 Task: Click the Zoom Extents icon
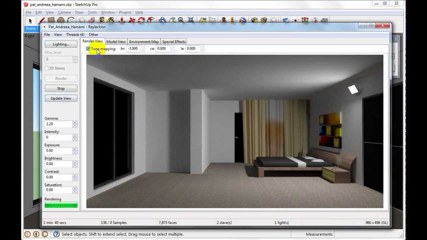[190, 21]
